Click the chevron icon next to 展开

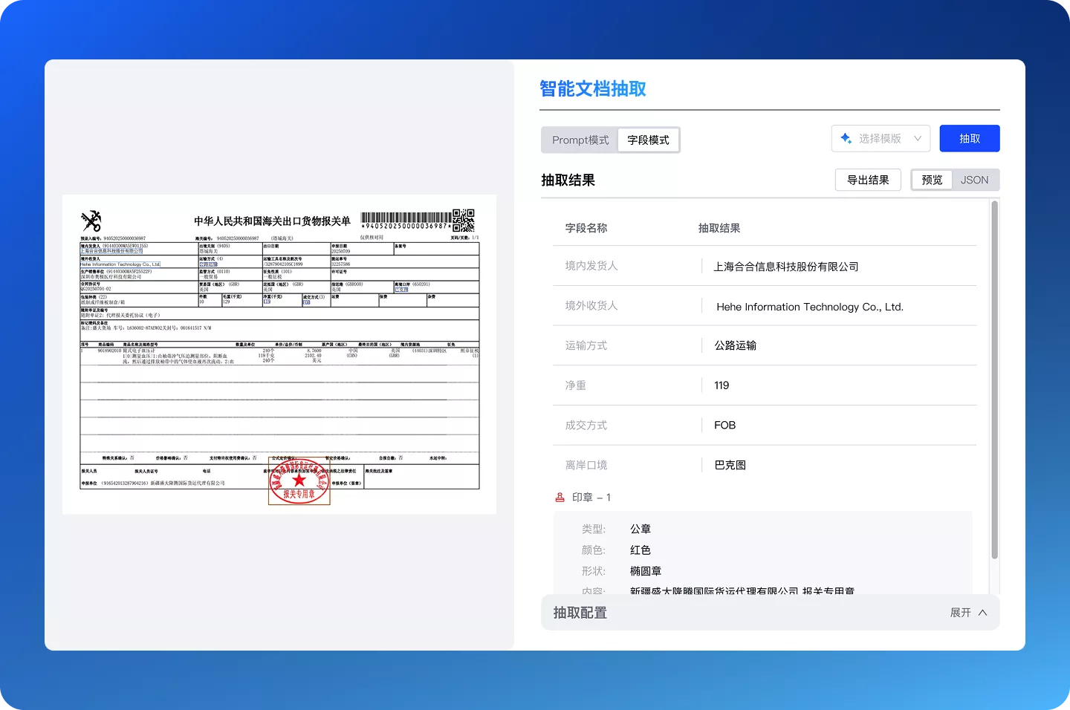tap(982, 612)
